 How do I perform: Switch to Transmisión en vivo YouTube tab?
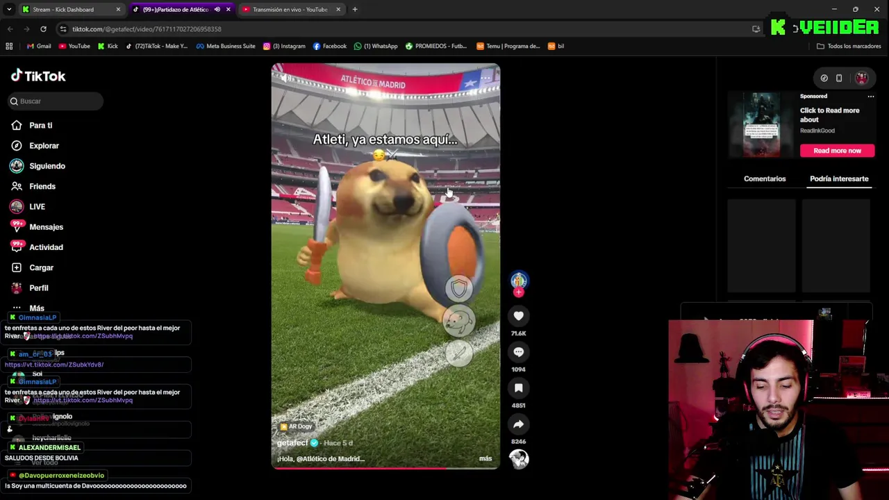[x=290, y=10]
